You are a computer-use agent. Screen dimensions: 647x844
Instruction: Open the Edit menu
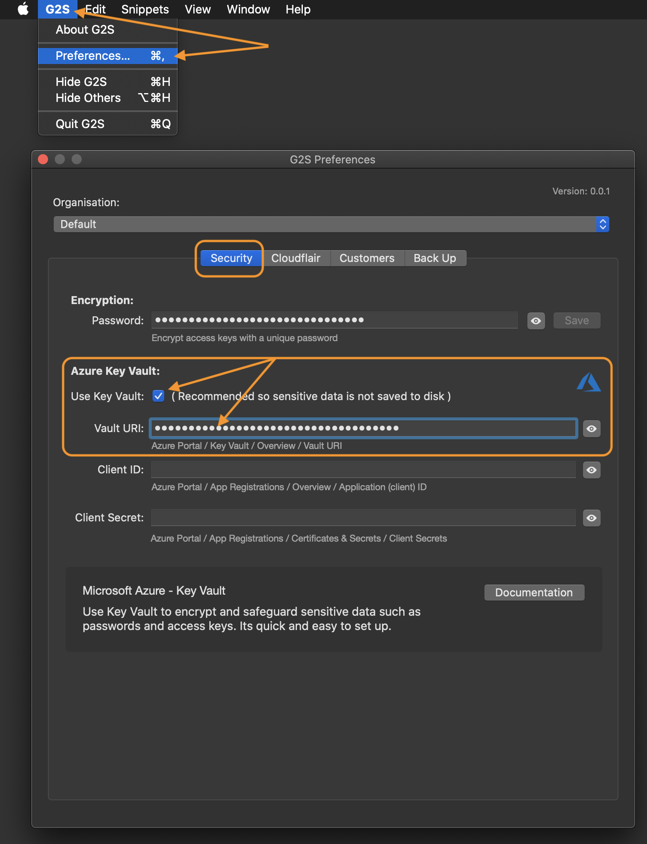tap(96, 9)
